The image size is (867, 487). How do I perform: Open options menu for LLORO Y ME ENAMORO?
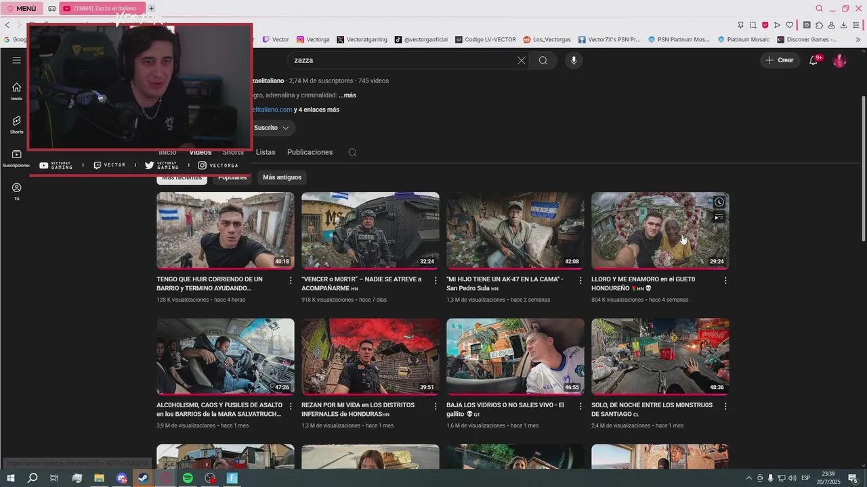pos(725,280)
